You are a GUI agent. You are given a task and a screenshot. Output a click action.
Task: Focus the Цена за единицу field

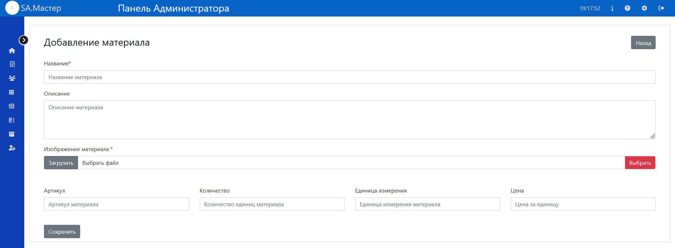click(x=583, y=204)
